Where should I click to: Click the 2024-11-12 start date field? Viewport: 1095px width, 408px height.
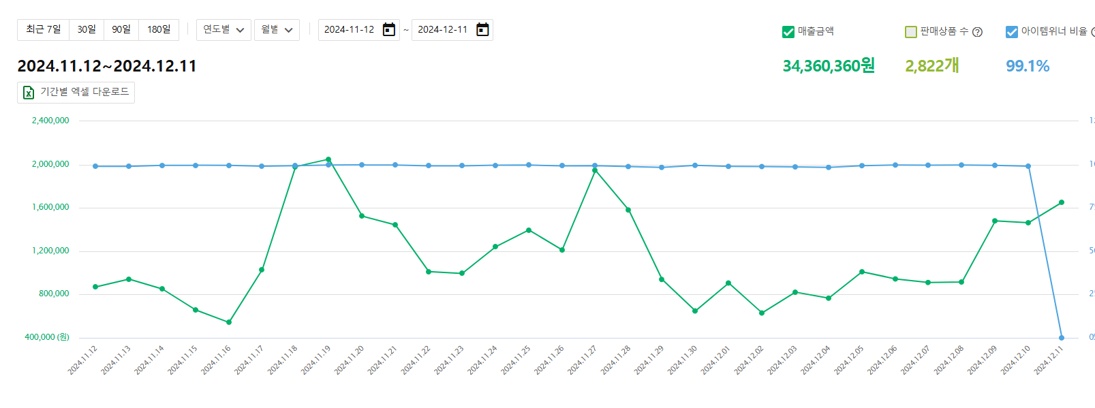pos(349,30)
